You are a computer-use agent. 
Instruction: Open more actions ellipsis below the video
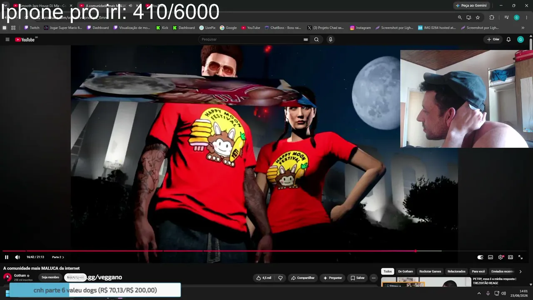click(x=374, y=278)
